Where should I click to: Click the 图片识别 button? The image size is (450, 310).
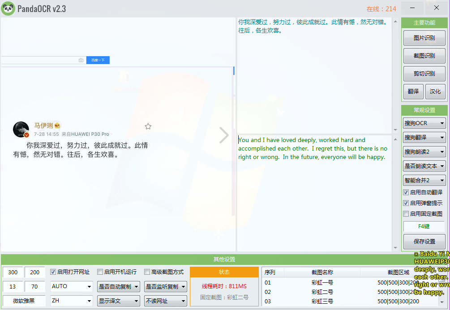click(424, 38)
